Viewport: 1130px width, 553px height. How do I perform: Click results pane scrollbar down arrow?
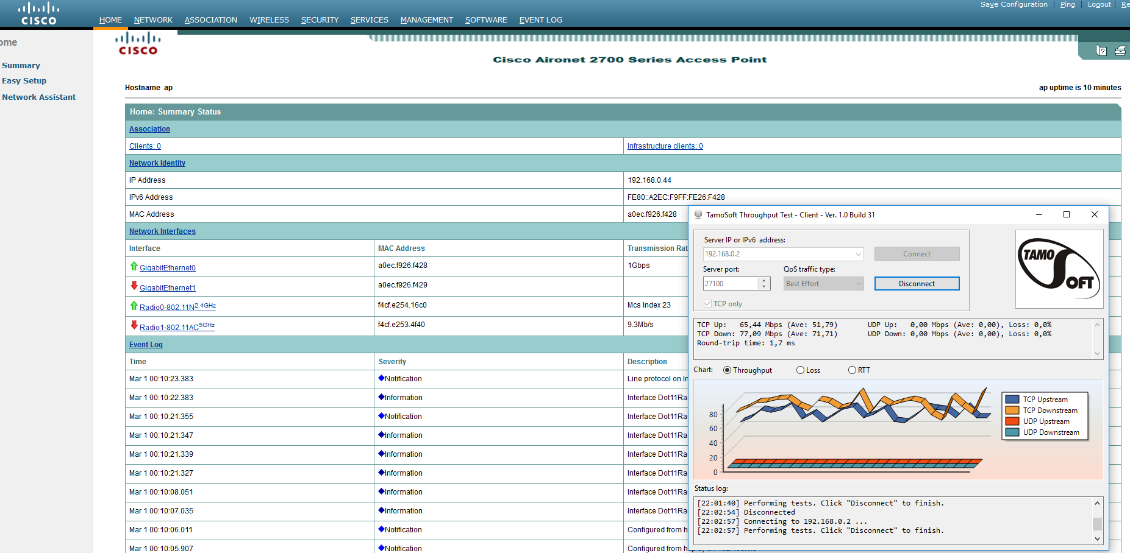click(1097, 354)
